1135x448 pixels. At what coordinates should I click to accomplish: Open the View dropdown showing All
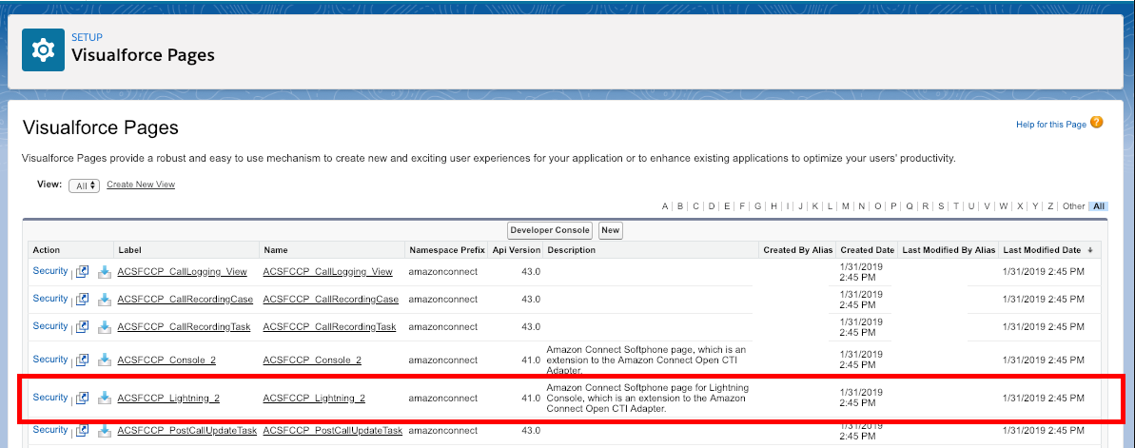(x=84, y=186)
